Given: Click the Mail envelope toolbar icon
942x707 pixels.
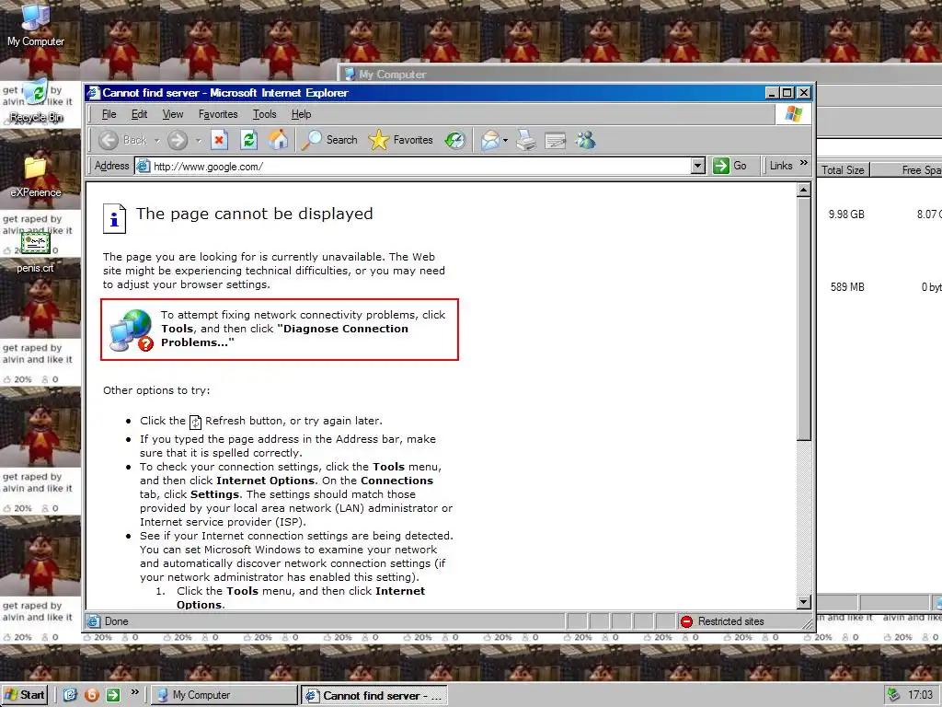Looking at the screenshot, I should click(490, 140).
